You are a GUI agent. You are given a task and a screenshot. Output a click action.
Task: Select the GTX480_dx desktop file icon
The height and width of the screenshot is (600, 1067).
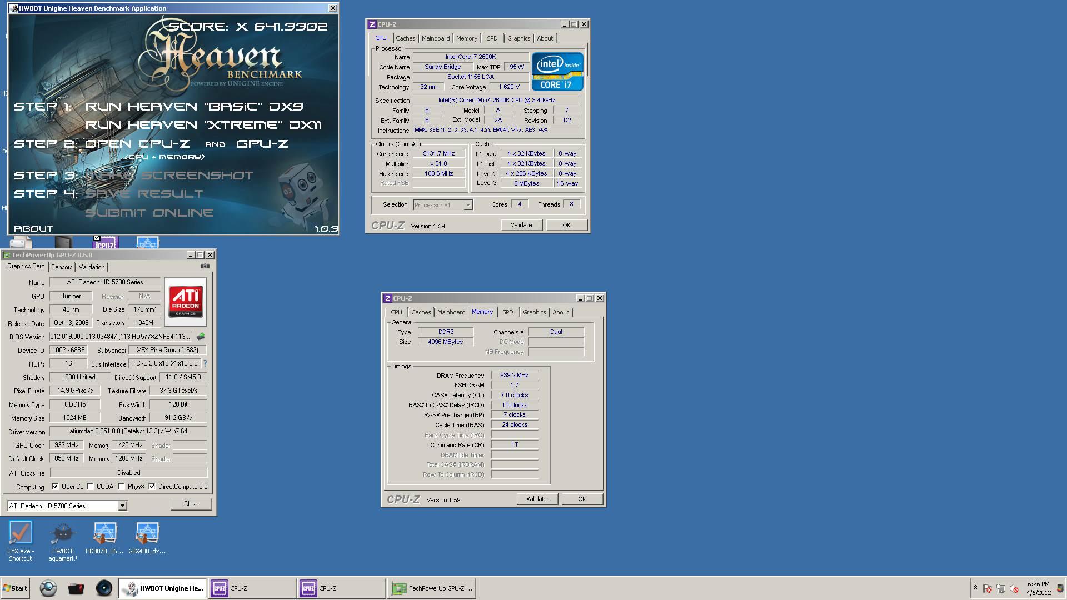point(147,538)
